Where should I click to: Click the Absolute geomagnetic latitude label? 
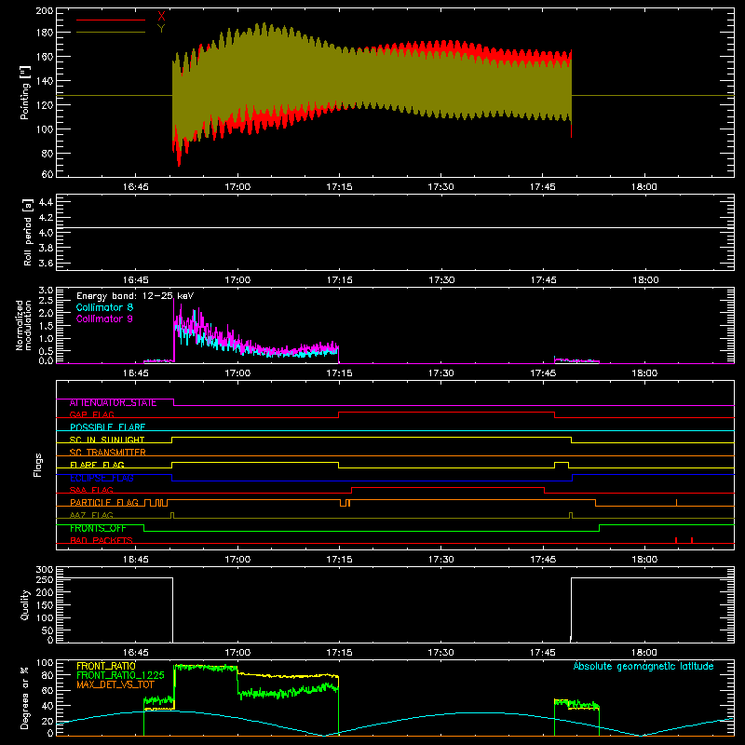(643, 666)
